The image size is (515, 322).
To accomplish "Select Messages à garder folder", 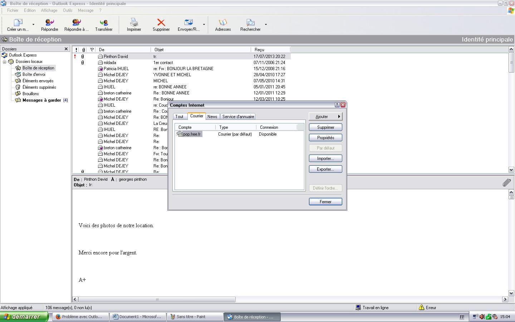I will tap(41, 100).
